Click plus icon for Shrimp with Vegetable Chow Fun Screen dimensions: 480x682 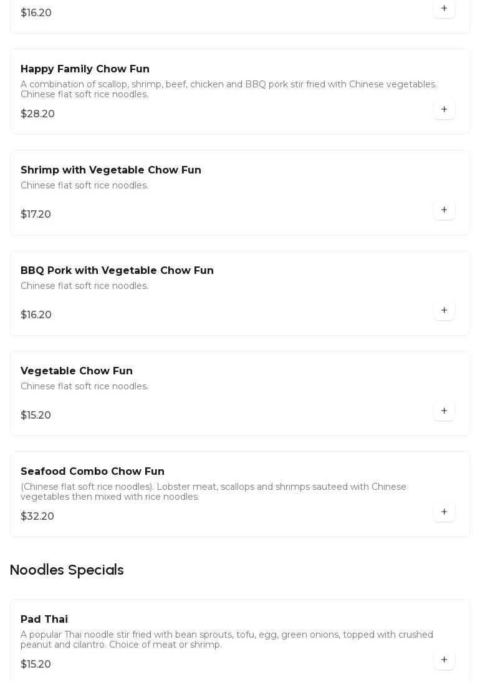[444, 210]
